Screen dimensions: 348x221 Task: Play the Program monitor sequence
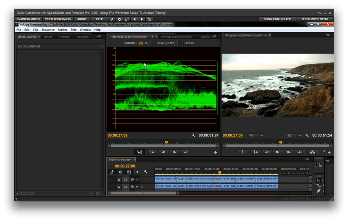coord(277,152)
